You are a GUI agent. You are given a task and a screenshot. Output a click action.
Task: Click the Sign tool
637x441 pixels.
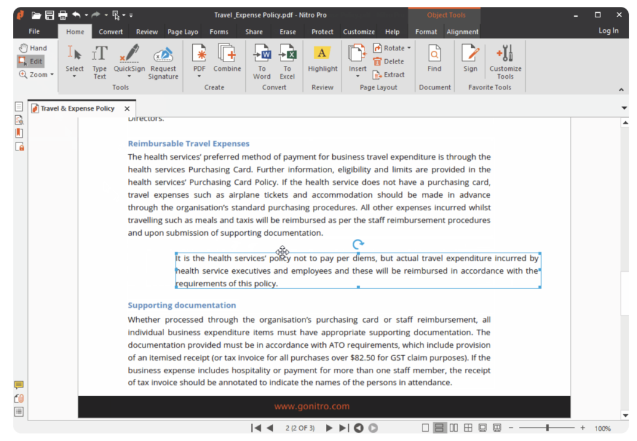(470, 58)
